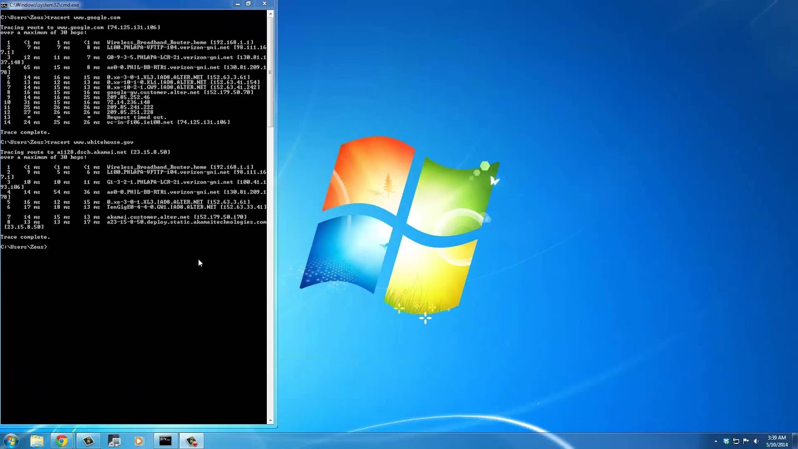The width and height of the screenshot is (798, 449).
Task: Open the monitor-with-camera screenshot app in the taskbar
Action: (114, 441)
